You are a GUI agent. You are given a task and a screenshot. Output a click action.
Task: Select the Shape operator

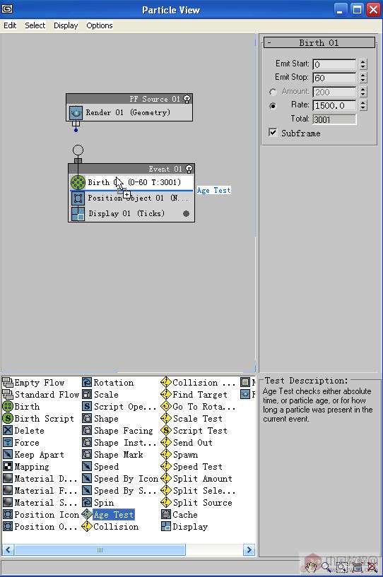click(100, 419)
